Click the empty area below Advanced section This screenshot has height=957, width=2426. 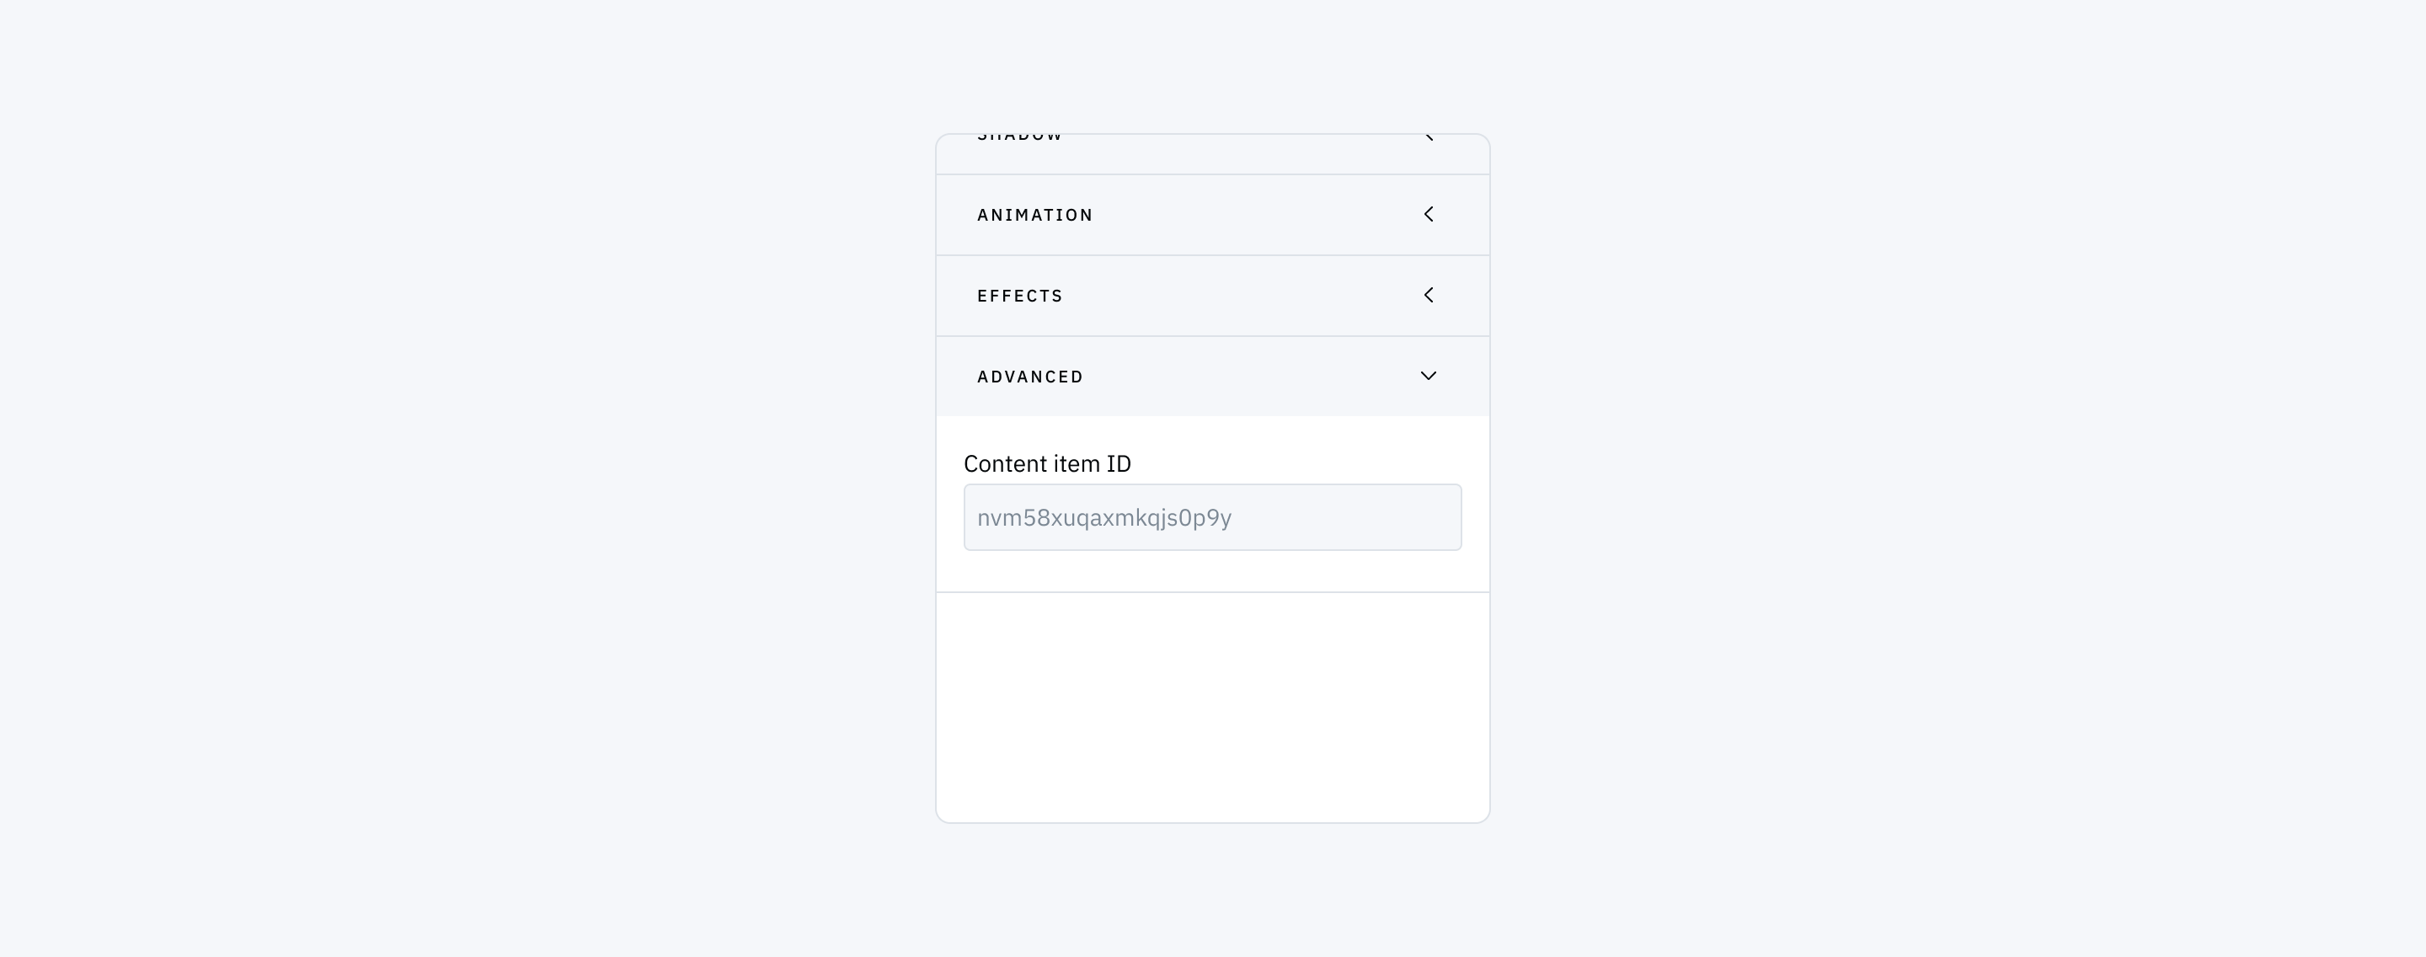1213,707
